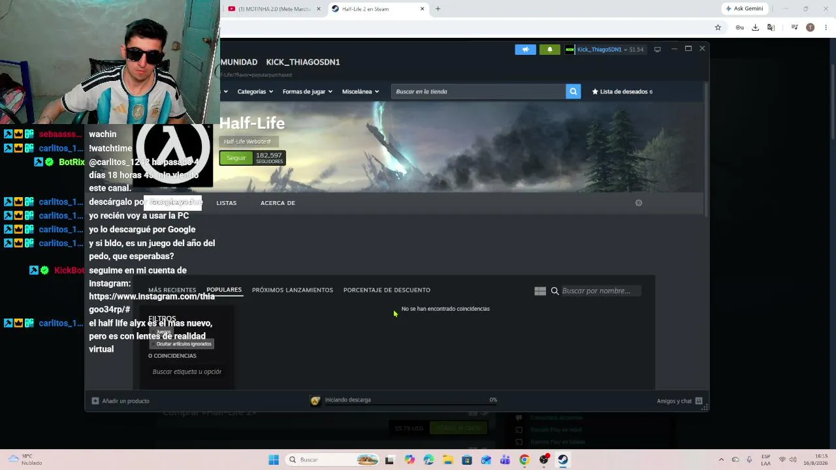
Task: Close the Half-Life 2 en Steam tab
Action: point(423,9)
